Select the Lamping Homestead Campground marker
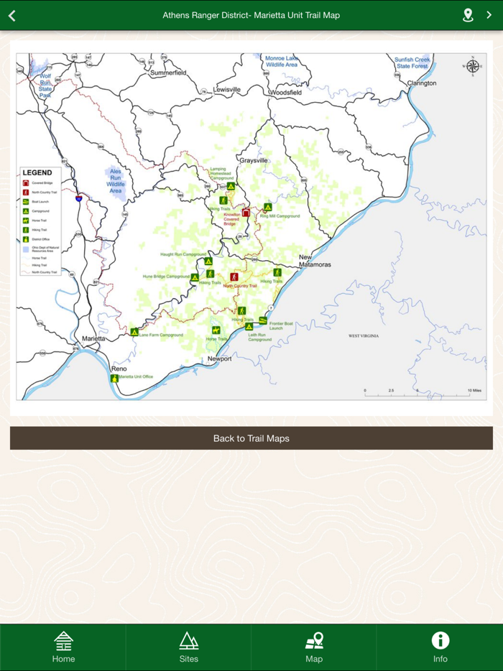 (x=231, y=187)
